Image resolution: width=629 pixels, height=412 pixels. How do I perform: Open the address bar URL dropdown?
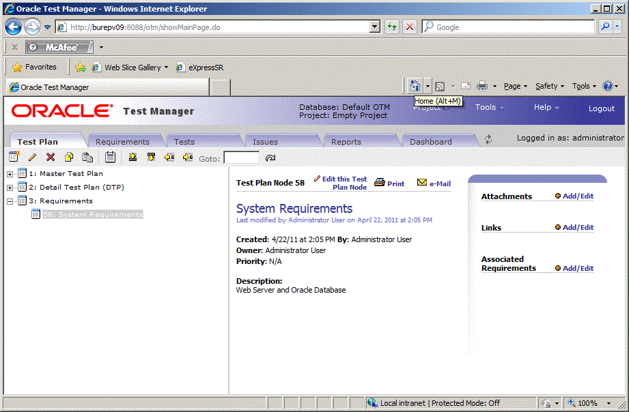coord(375,27)
